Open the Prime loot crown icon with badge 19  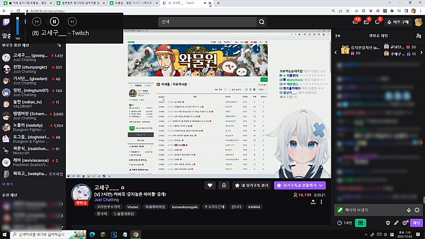355,22
